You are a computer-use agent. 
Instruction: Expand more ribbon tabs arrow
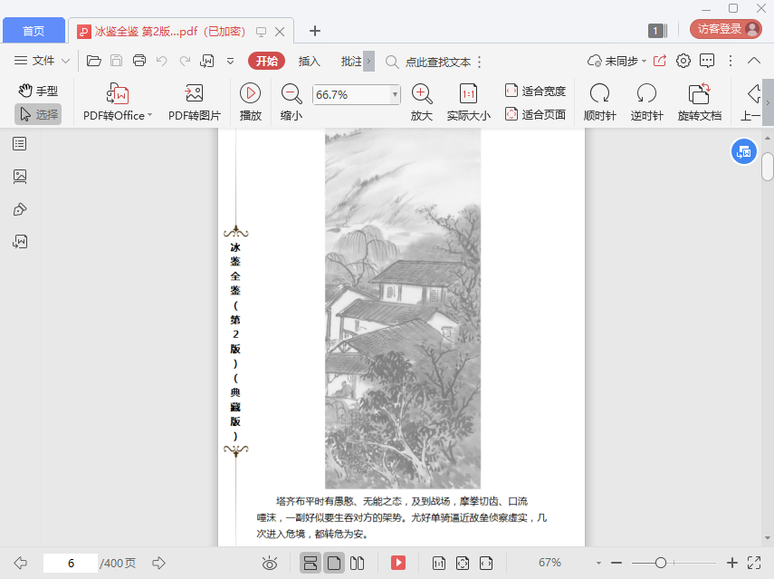pyautogui.click(x=368, y=62)
